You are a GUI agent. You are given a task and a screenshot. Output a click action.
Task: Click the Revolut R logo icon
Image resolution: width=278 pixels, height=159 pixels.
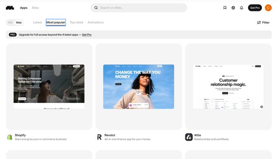99,137
